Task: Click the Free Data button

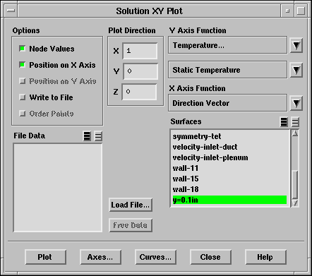Action: (131, 225)
